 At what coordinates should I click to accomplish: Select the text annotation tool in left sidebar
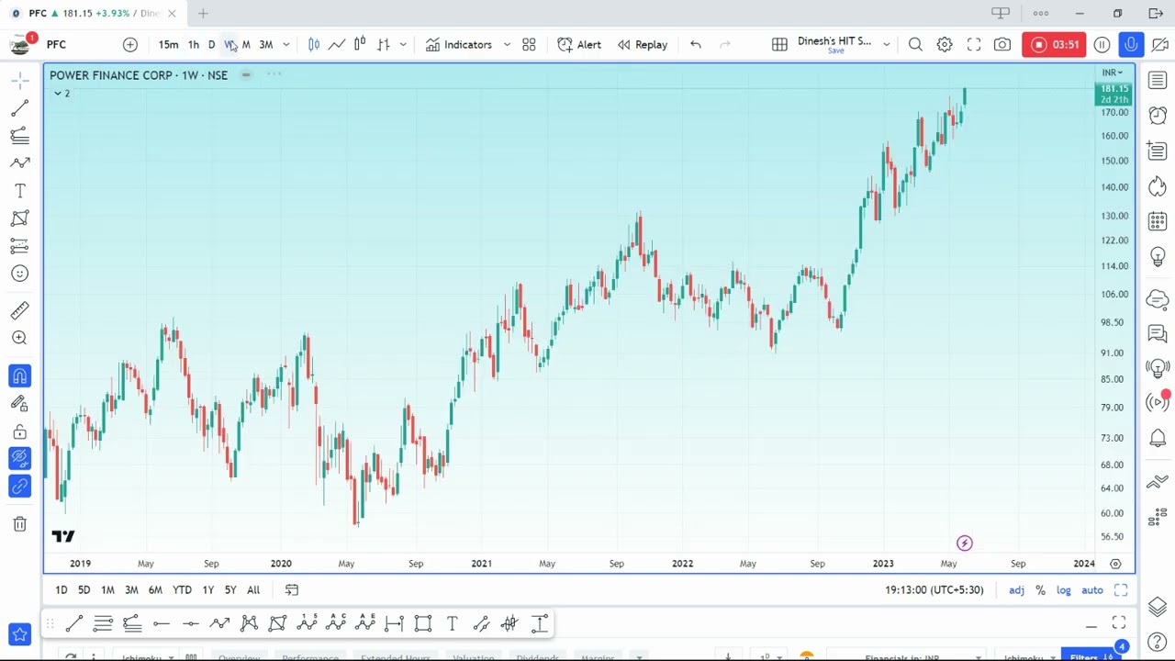(19, 191)
